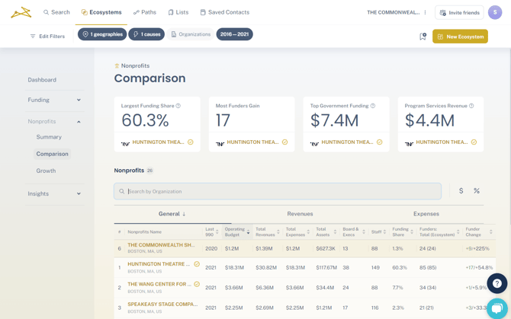511x319 pixels.
Task: Open the three-dot menu beside organization name
Action: (426, 12)
